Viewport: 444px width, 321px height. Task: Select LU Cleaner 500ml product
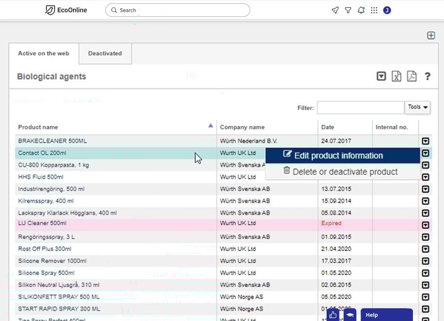42,223
